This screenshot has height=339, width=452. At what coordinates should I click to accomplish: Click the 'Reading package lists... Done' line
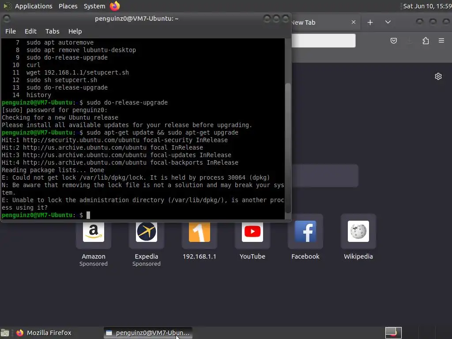click(53, 170)
